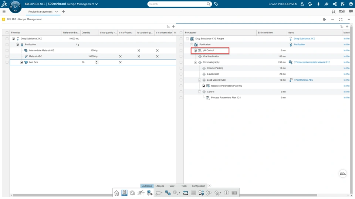Check the Intermediate Material 012 row
This screenshot has height=199, width=355.
(7, 50)
